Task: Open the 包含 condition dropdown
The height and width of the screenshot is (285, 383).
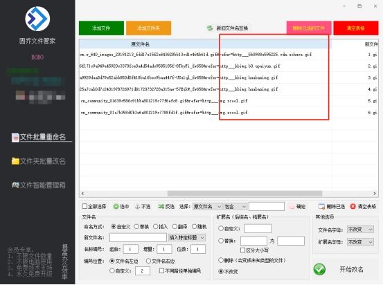Action: tap(235, 207)
